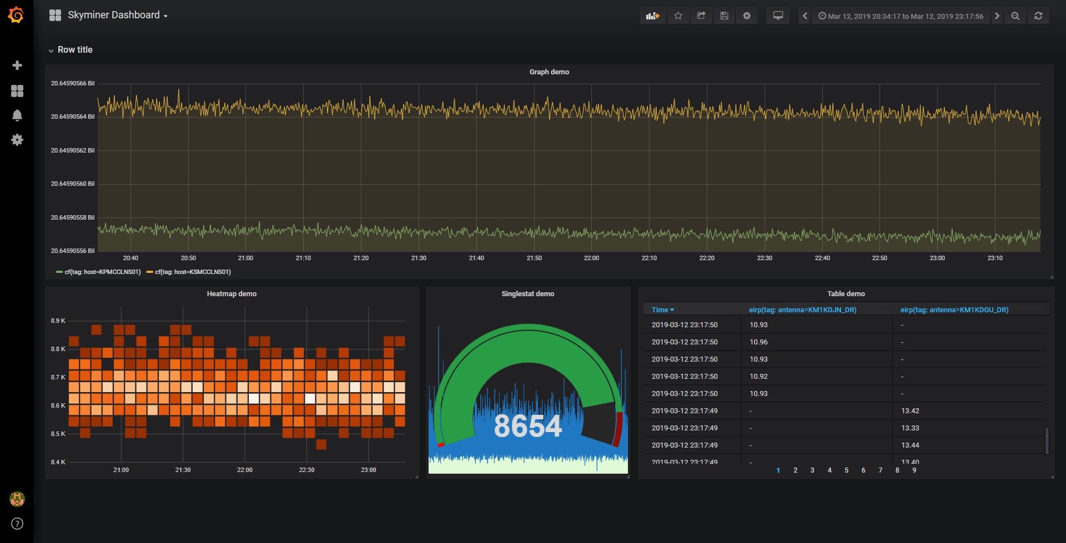Open Table demo panel title menu
This screenshot has width=1066, height=543.
tap(846, 294)
